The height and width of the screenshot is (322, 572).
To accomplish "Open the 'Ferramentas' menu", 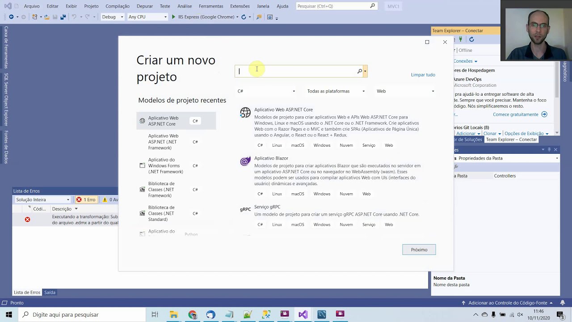I will pos(211,6).
